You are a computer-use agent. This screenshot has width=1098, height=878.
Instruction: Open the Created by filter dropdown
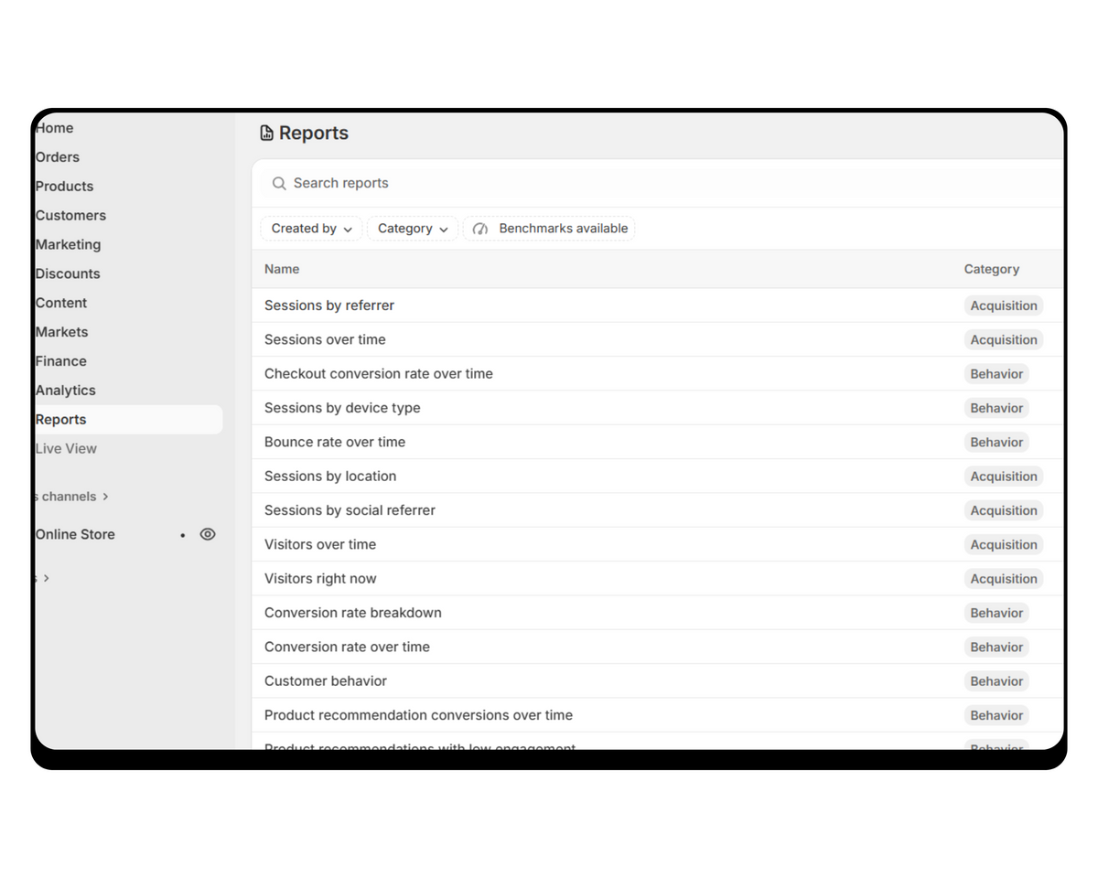pyautogui.click(x=311, y=229)
